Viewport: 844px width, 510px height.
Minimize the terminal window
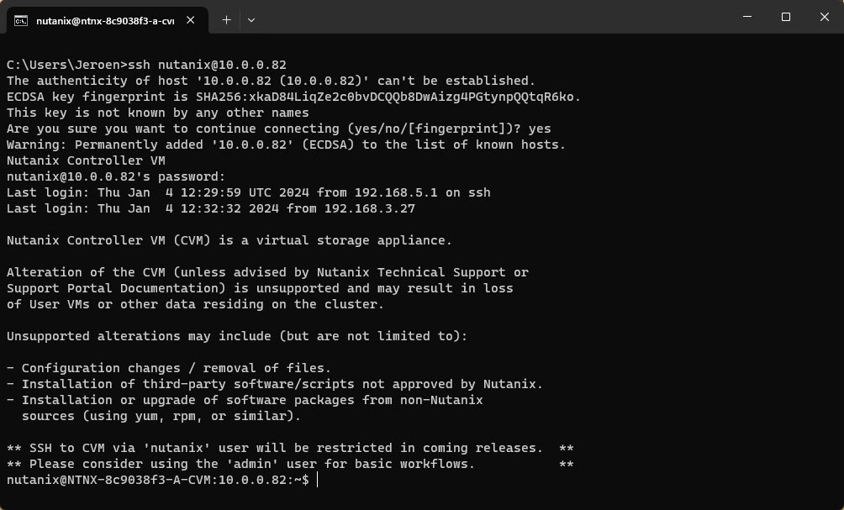(747, 17)
